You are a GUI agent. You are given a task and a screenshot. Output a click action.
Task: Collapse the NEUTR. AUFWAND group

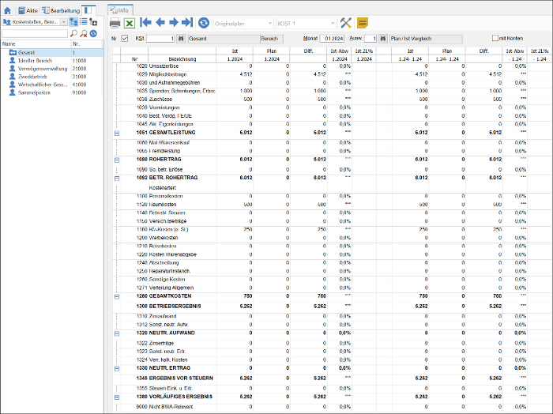coord(117,333)
